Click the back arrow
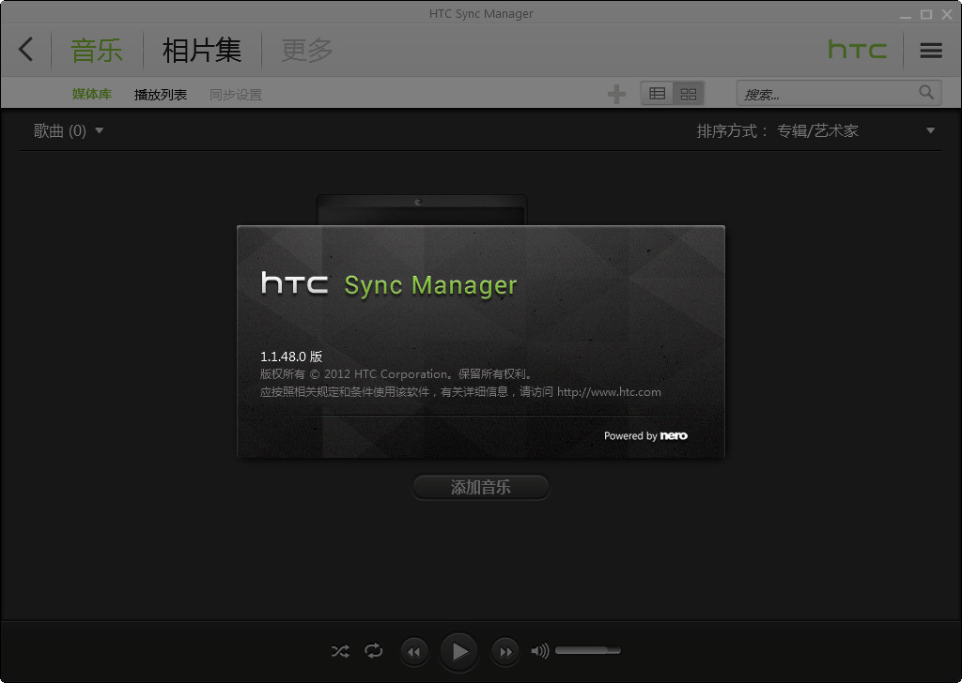The height and width of the screenshot is (683, 962). point(24,49)
